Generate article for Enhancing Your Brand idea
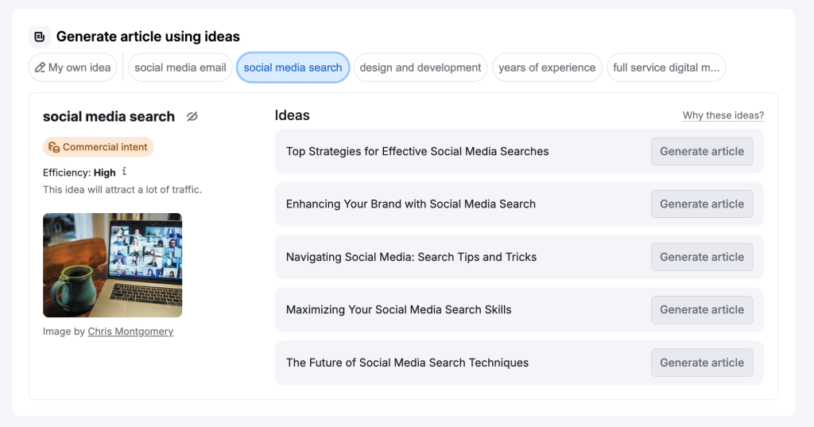 point(702,204)
